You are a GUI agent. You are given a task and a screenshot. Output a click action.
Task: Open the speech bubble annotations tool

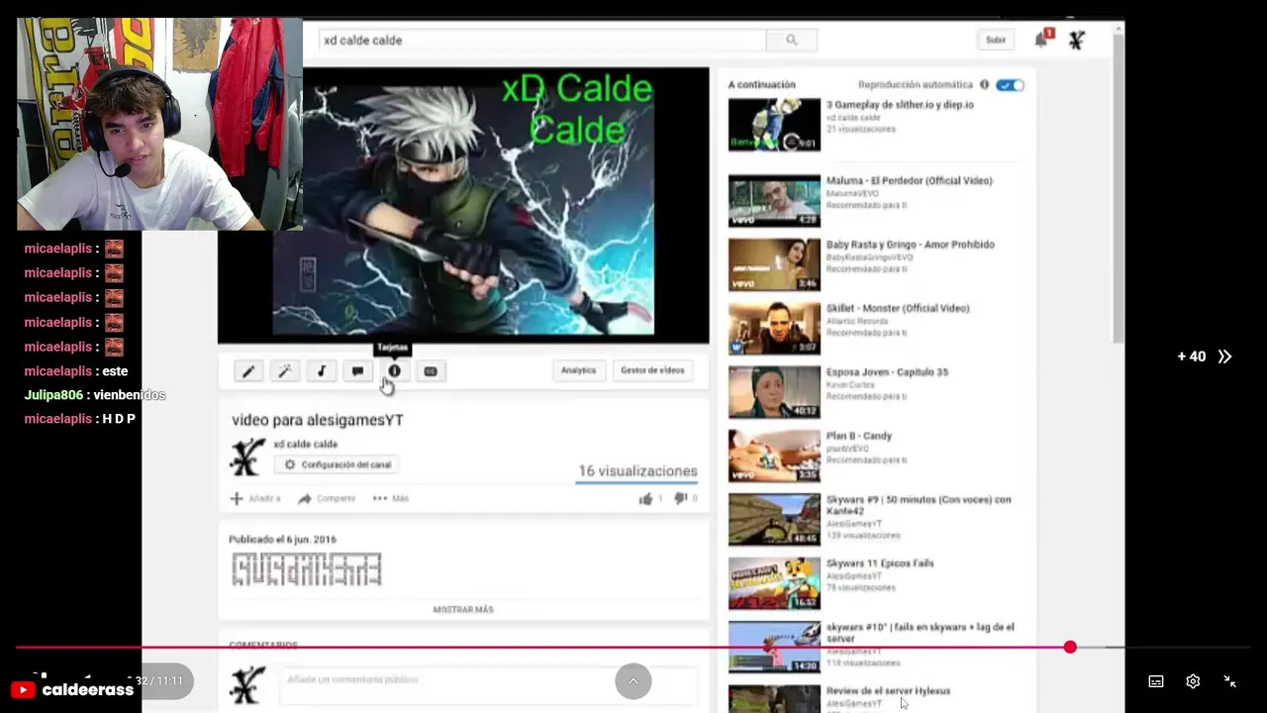point(357,371)
